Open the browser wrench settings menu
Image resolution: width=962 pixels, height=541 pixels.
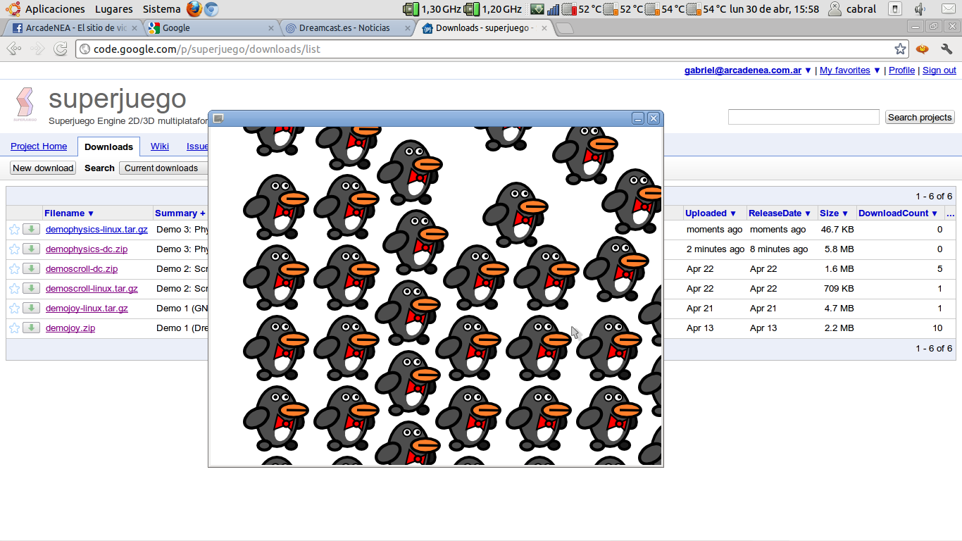tap(947, 49)
